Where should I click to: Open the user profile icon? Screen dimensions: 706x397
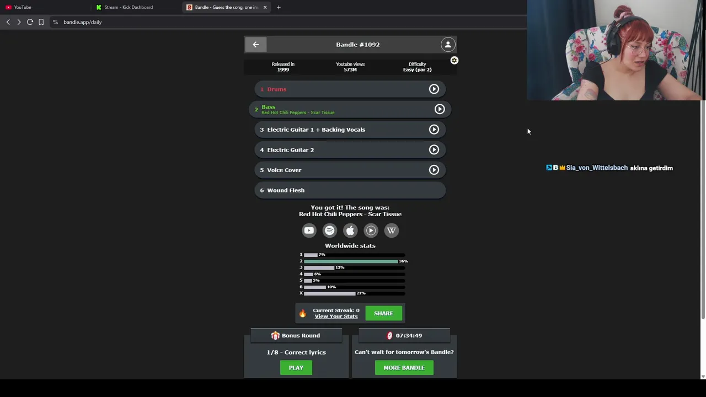pyautogui.click(x=448, y=45)
